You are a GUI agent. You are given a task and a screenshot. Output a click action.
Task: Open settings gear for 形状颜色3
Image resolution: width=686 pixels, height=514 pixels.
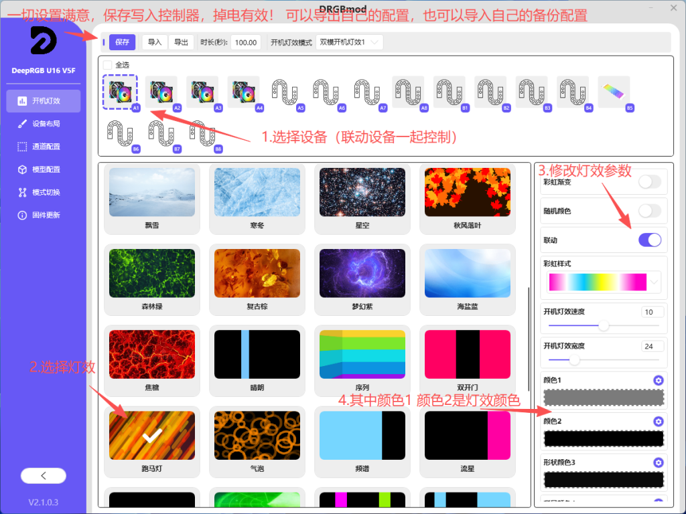658,462
